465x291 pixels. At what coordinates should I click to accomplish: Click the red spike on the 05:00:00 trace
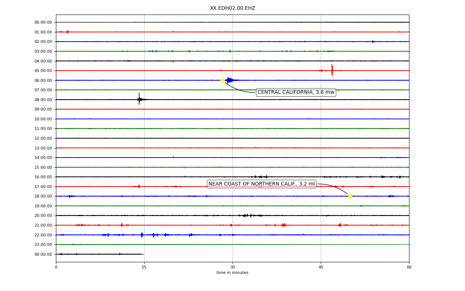click(332, 70)
